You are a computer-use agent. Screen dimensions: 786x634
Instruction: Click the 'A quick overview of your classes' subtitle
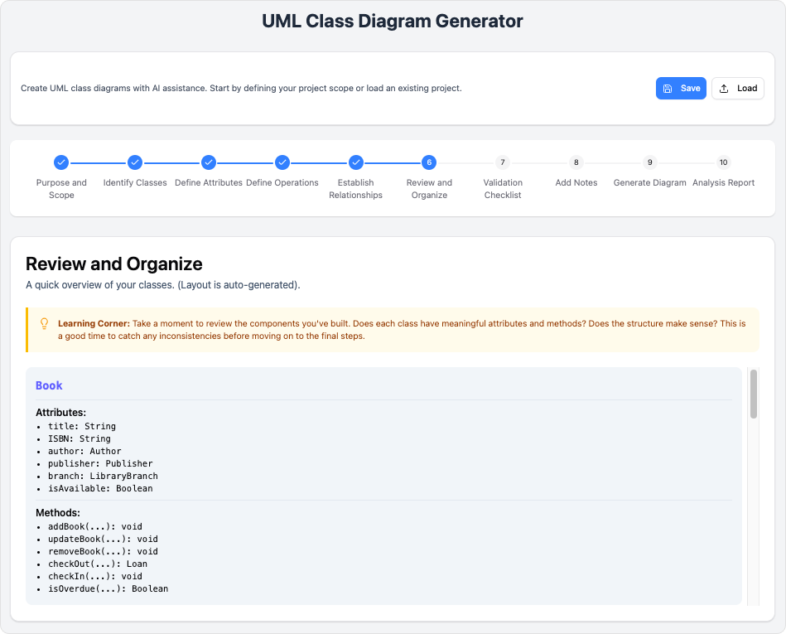(163, 285)
